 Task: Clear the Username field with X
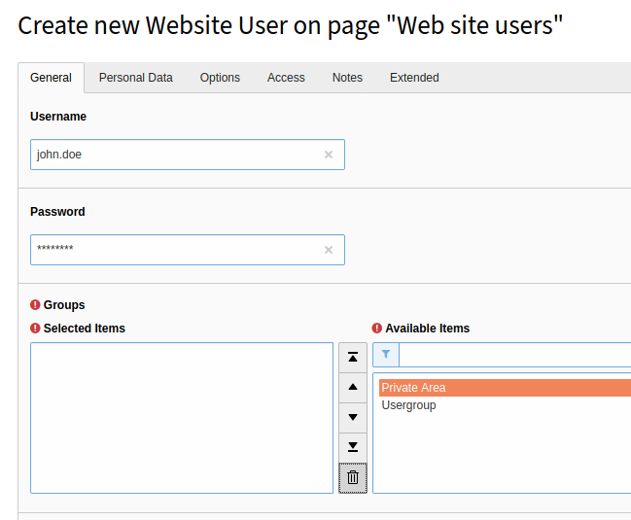(x=329, y=155)
